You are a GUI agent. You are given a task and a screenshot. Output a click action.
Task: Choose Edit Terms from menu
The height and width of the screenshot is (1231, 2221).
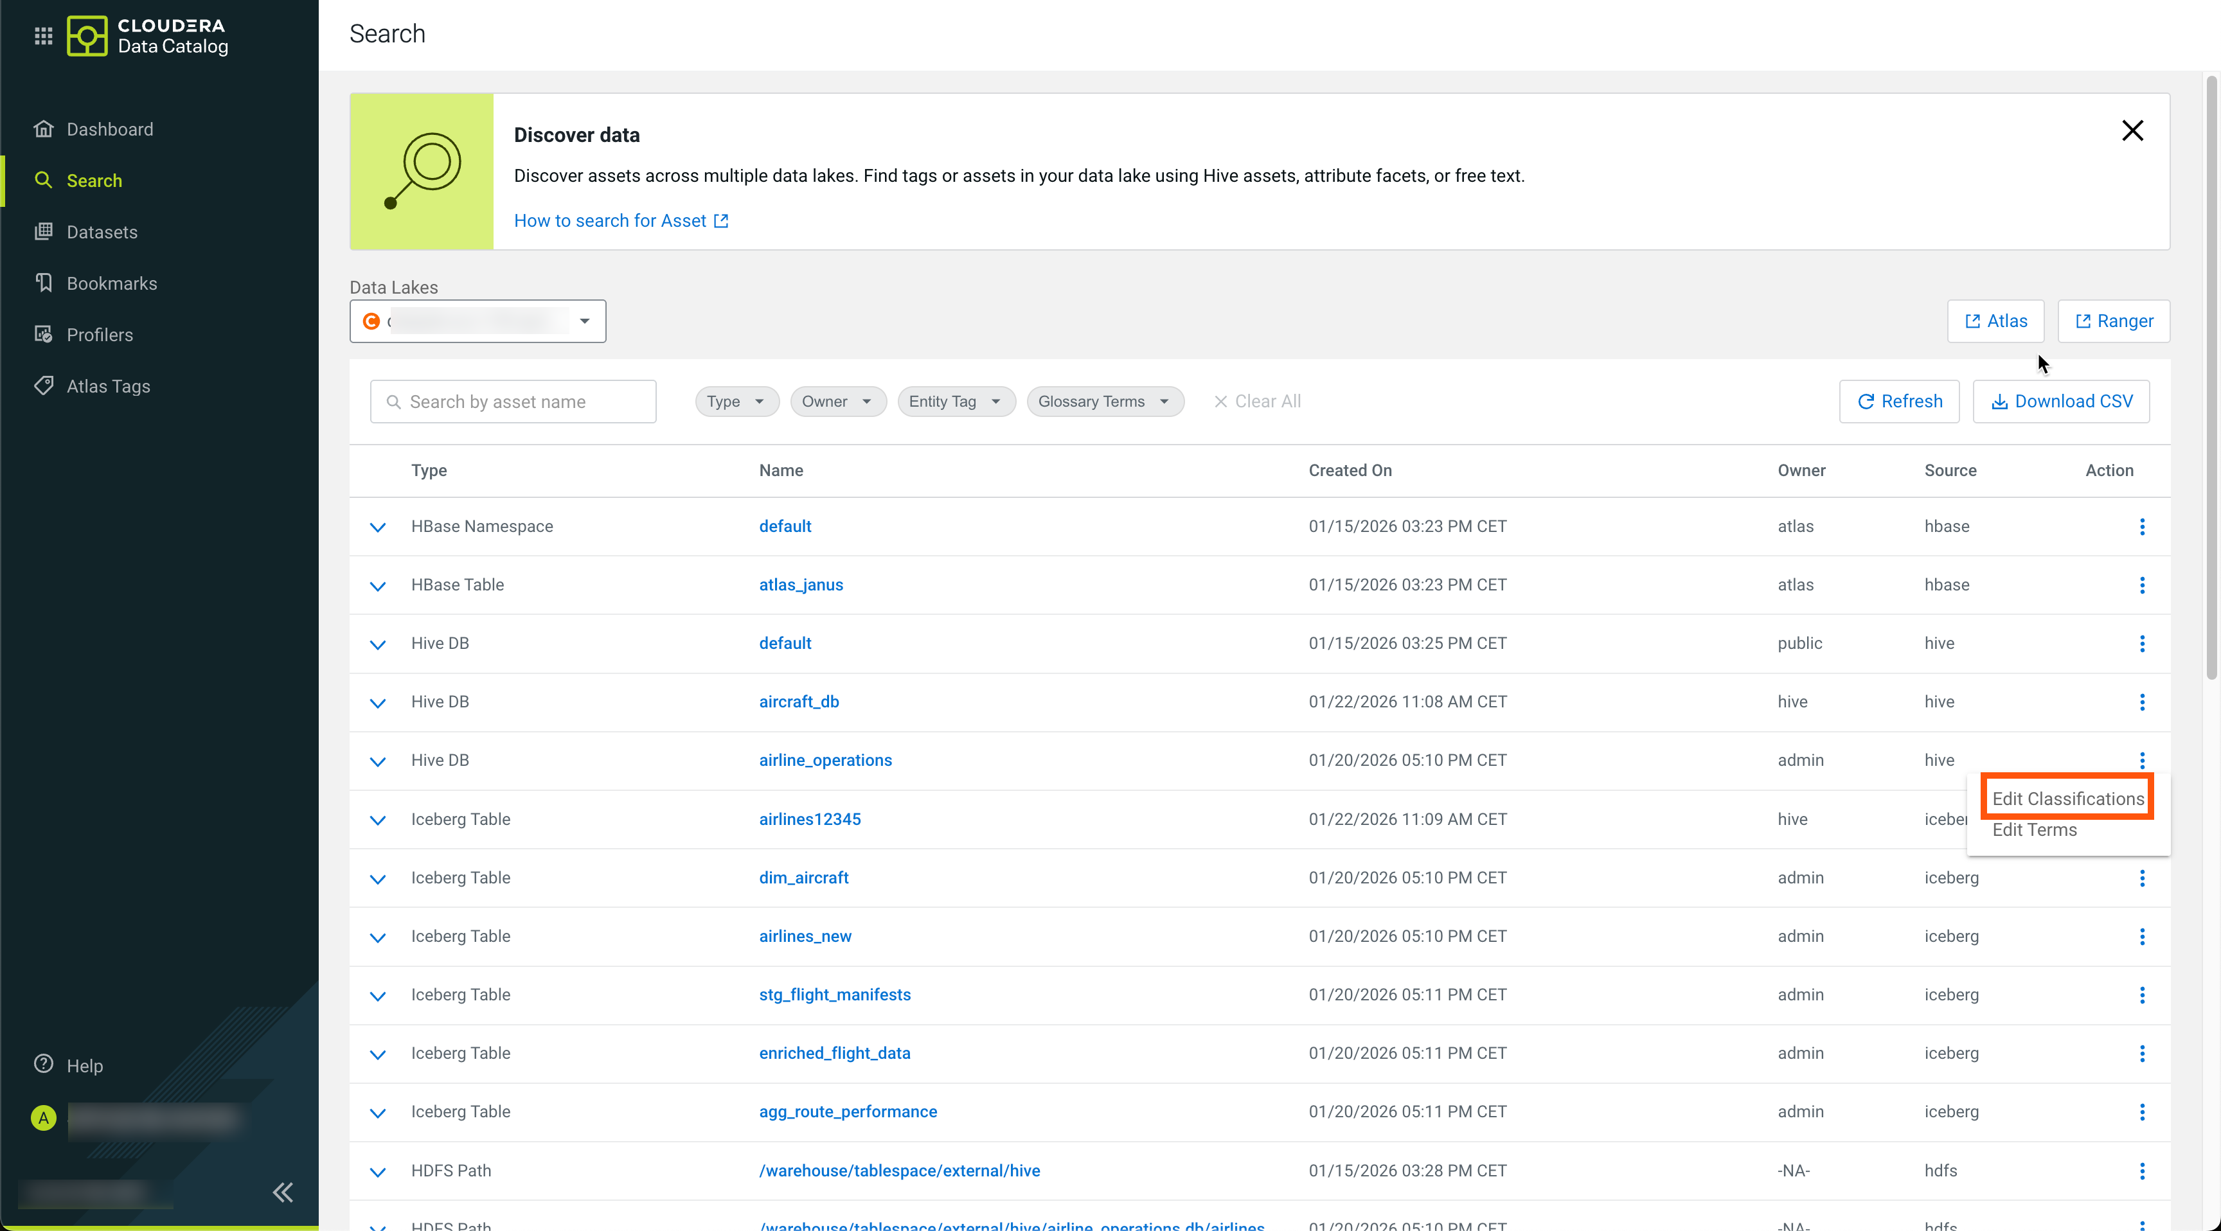tap(2034, 829)
